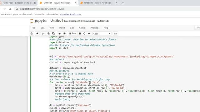
Task: Move selected cell up arrow
Action: pyautogui.click(x=59, y=34)
